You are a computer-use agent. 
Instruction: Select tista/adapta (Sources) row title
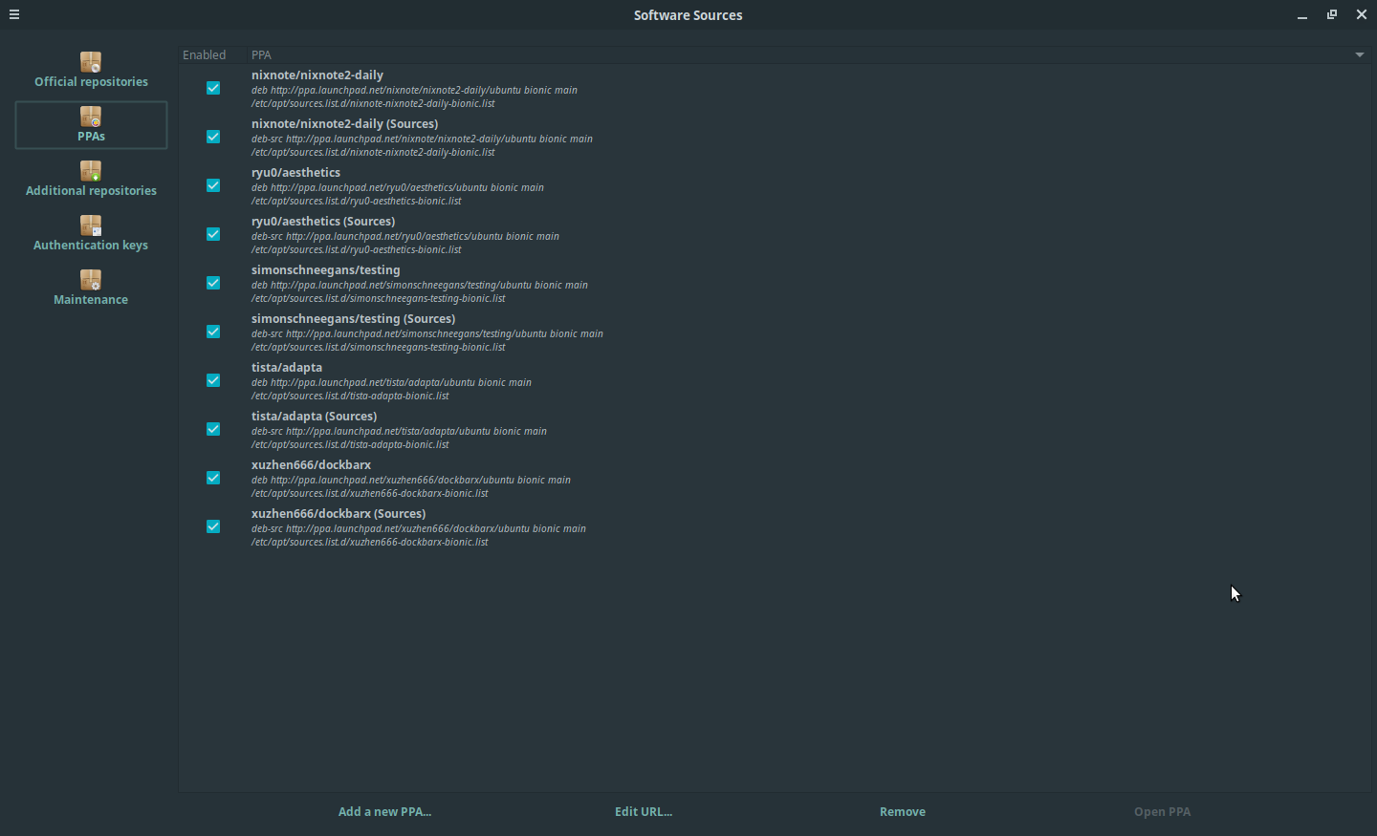point(315,417)
